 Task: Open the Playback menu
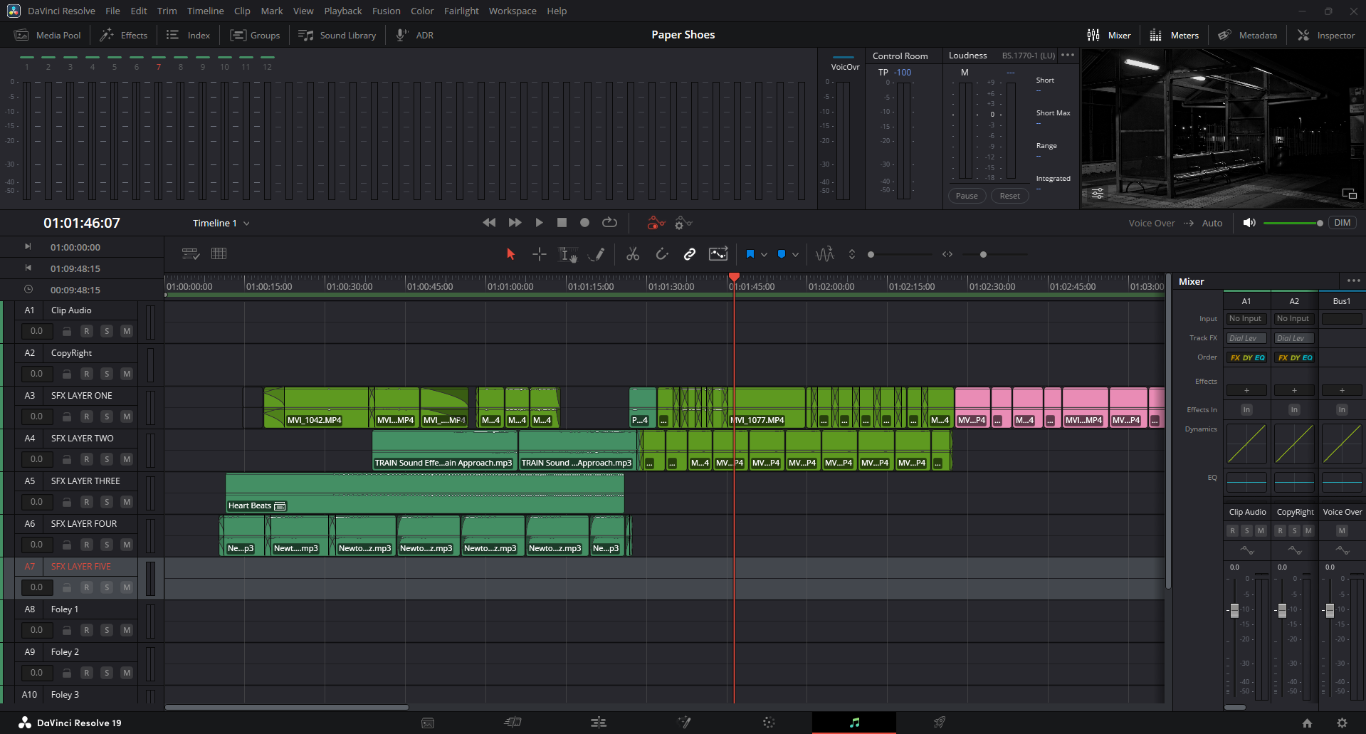[x=342, y=11]
